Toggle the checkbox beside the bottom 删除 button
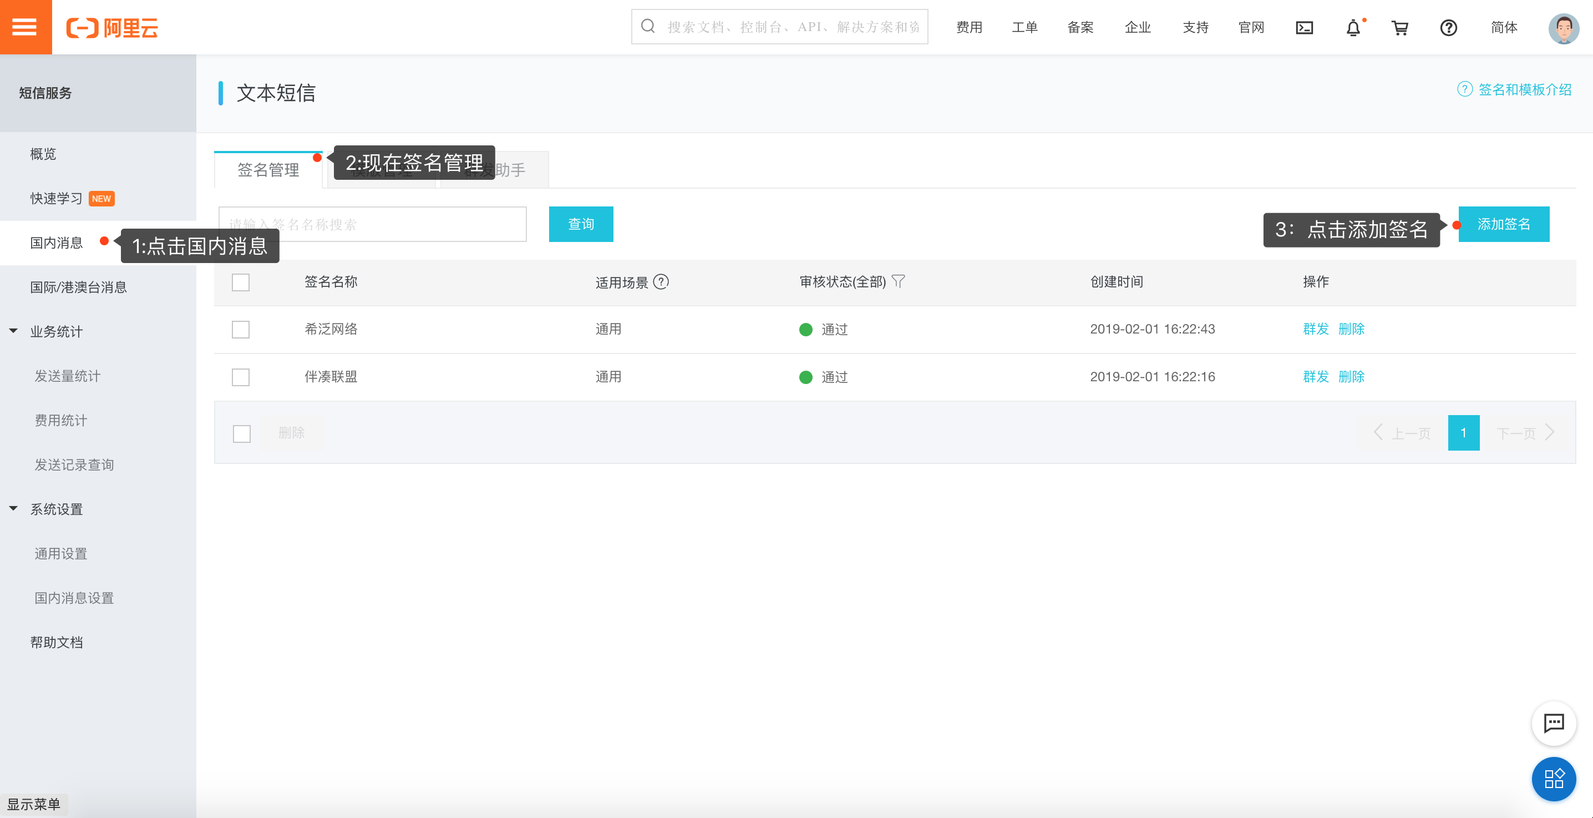The height and width of the screenshot is (818, 1593). pyautogui.click(x=242, y=433)
